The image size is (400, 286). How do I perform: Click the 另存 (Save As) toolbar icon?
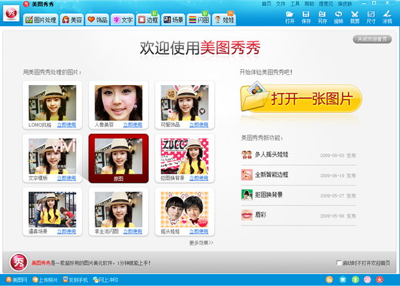pos(323,17)
